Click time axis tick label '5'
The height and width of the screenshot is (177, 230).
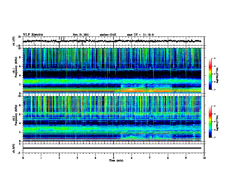pos(114,158)
